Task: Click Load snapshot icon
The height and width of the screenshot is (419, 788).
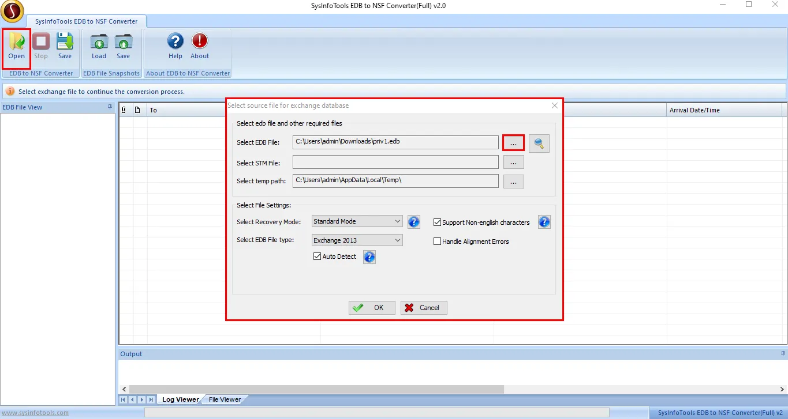Action: [99, 46]
